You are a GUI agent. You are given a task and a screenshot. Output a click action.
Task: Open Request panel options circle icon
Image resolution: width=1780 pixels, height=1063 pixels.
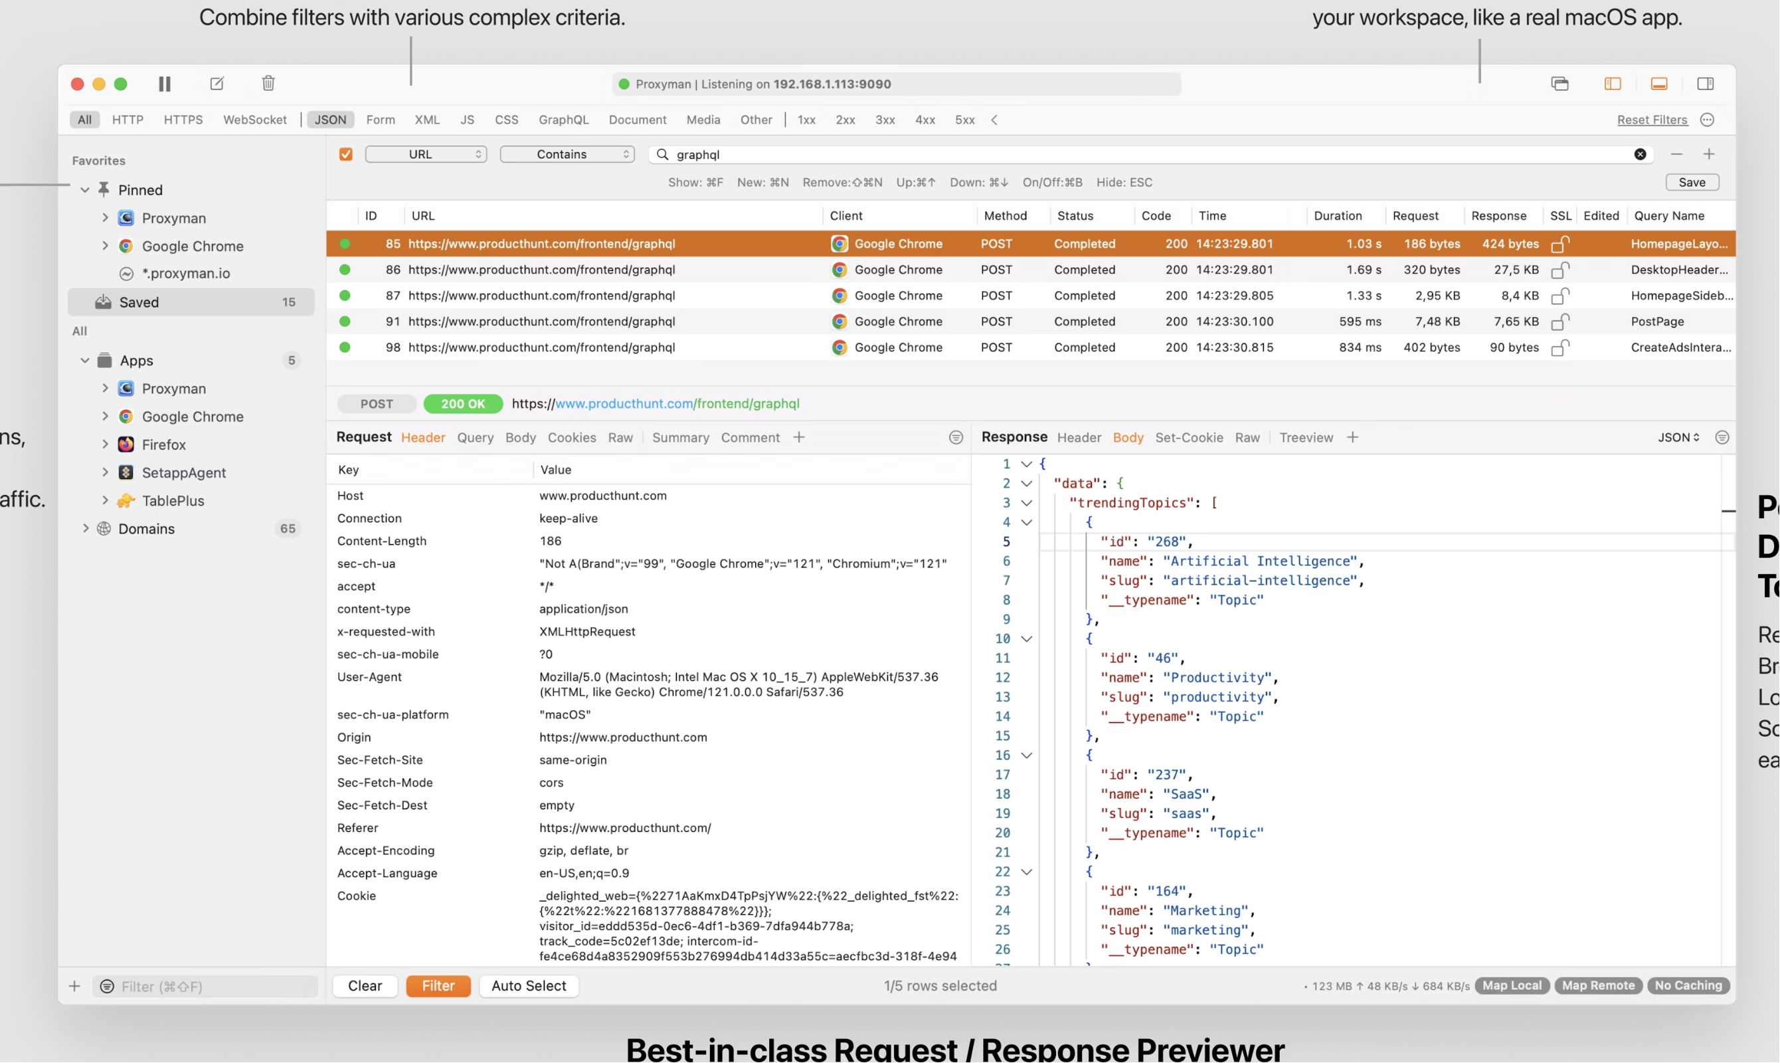956,438
